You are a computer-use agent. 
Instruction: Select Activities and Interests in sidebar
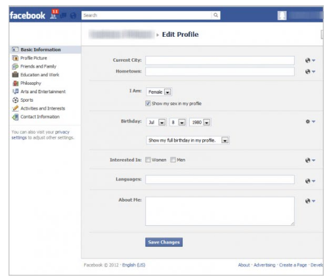click(x=43, y=108)
